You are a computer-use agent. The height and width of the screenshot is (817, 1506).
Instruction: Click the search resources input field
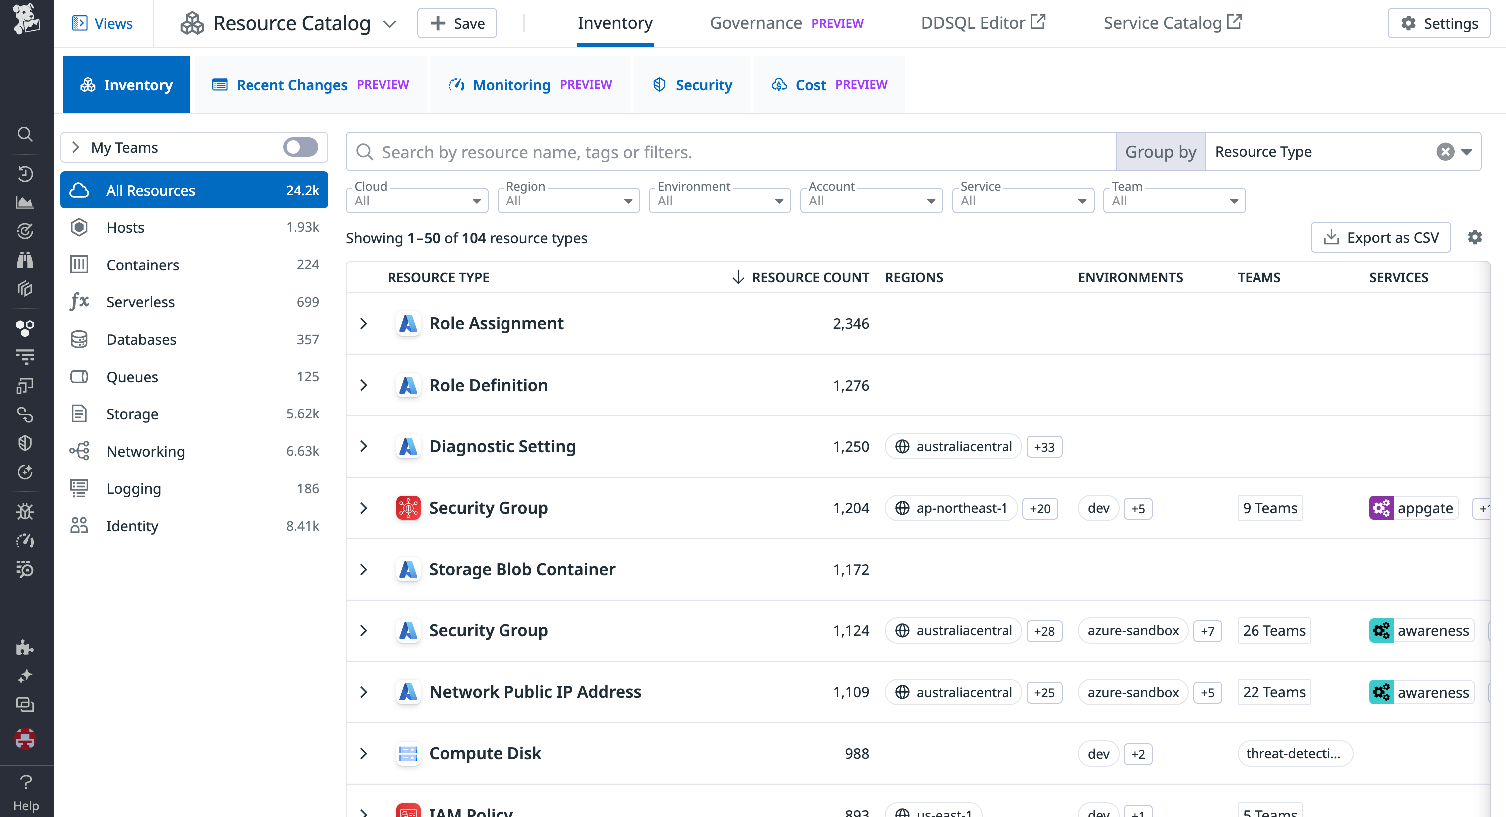[702, 151]
